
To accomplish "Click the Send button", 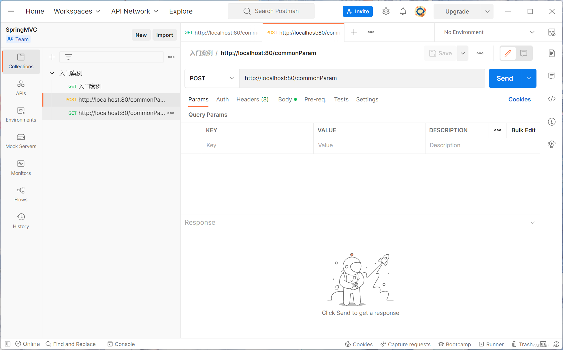I will coord(504,78).
